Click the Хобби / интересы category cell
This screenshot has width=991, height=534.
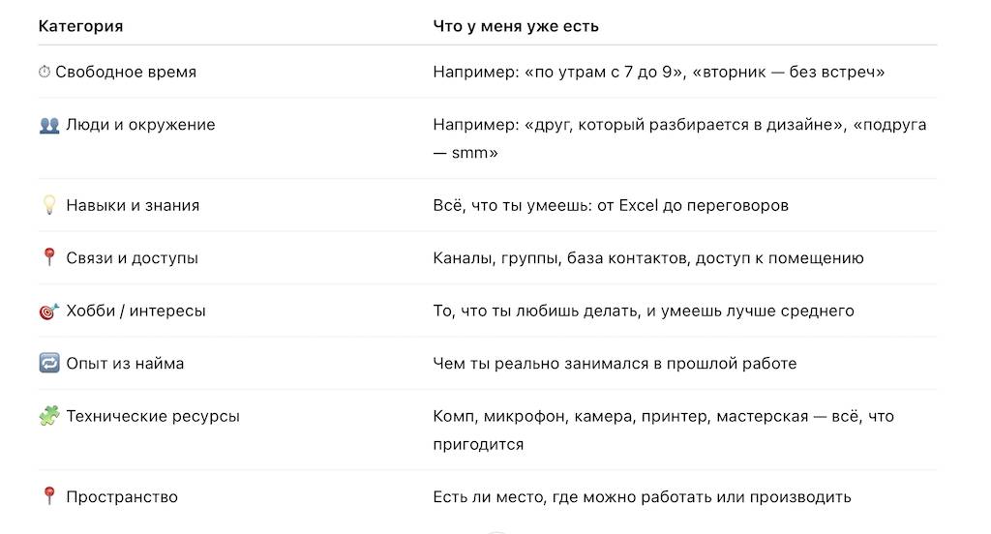135,311
